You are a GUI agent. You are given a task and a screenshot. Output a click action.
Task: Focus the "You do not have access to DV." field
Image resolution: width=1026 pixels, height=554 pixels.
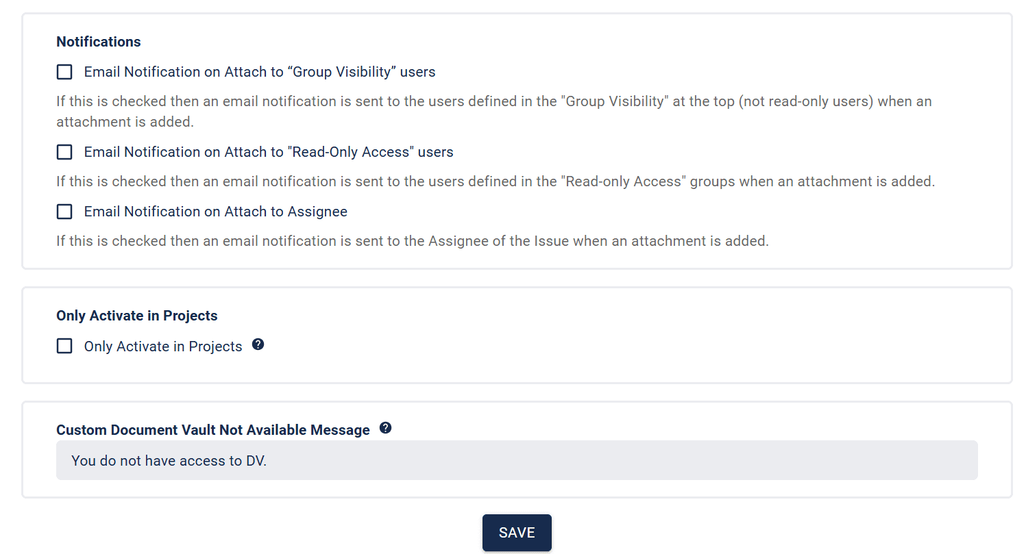(517, 460)
